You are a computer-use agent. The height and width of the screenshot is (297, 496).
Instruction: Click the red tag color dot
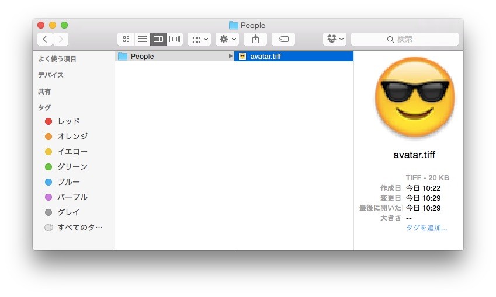(x=48, y=121)
